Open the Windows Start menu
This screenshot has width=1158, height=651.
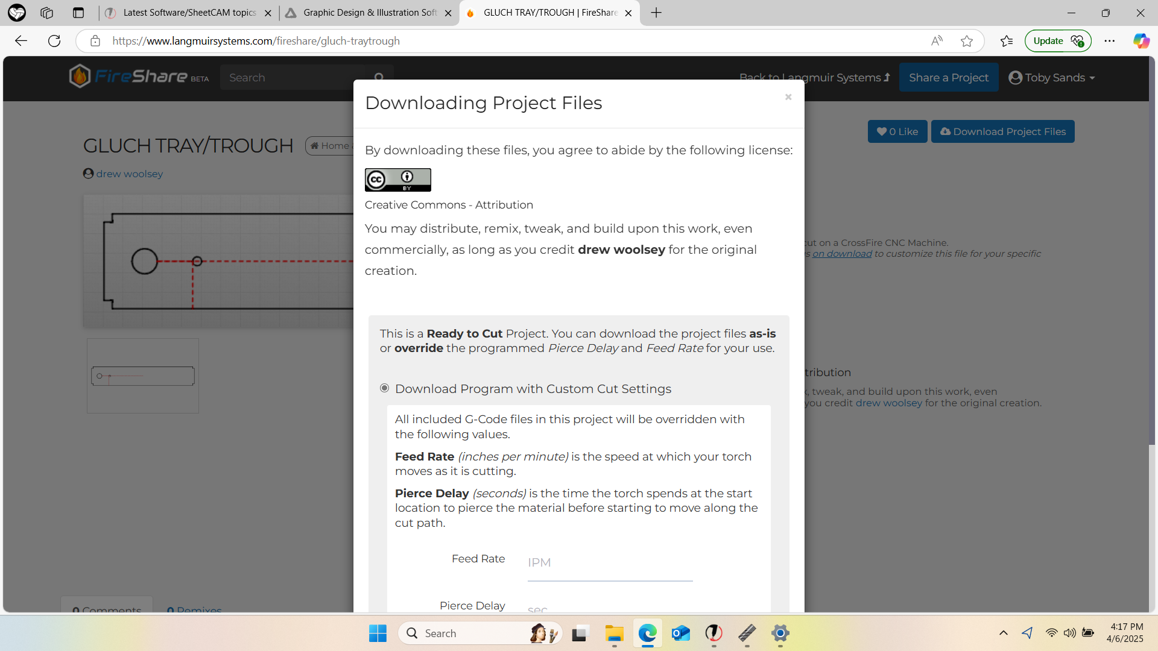[x=378, y=634]
